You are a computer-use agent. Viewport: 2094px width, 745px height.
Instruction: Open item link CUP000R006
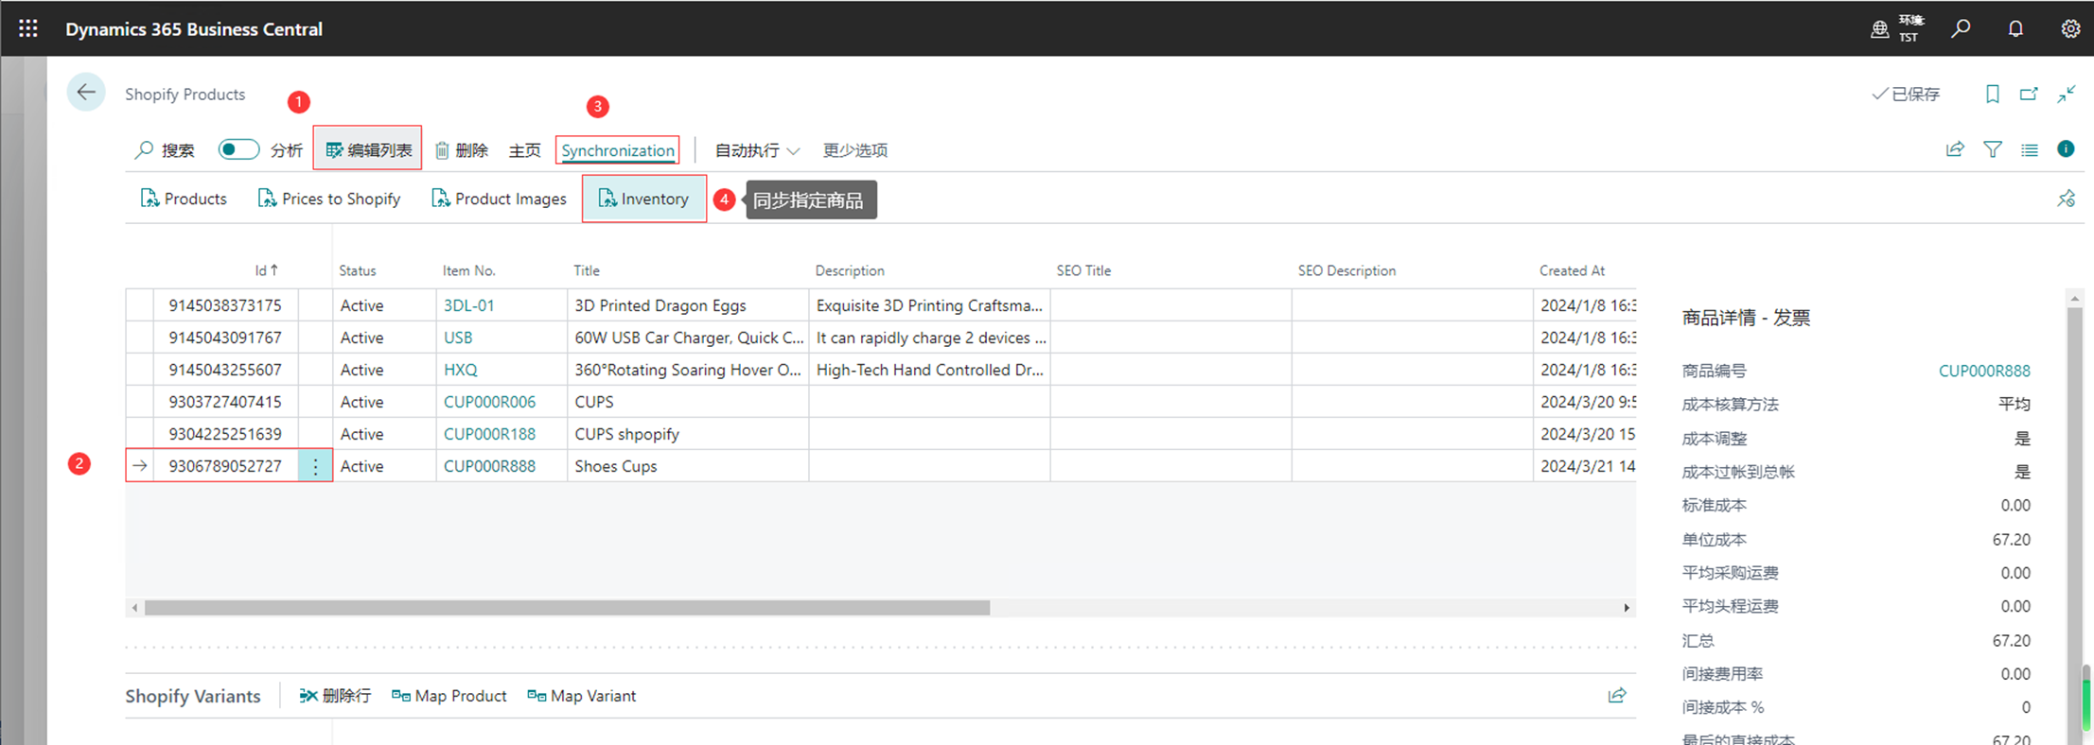[x=490, y=402]
